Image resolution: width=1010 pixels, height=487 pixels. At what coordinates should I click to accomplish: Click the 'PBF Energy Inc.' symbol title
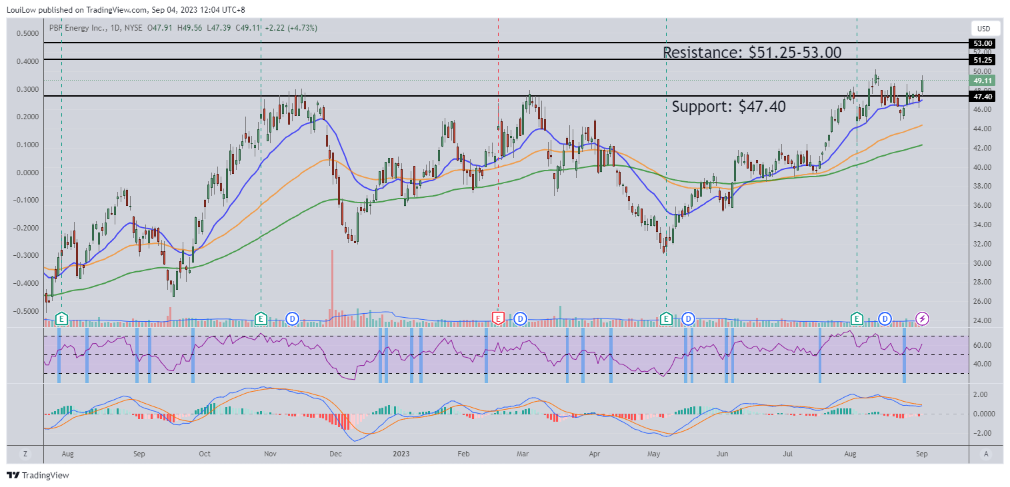77,28
